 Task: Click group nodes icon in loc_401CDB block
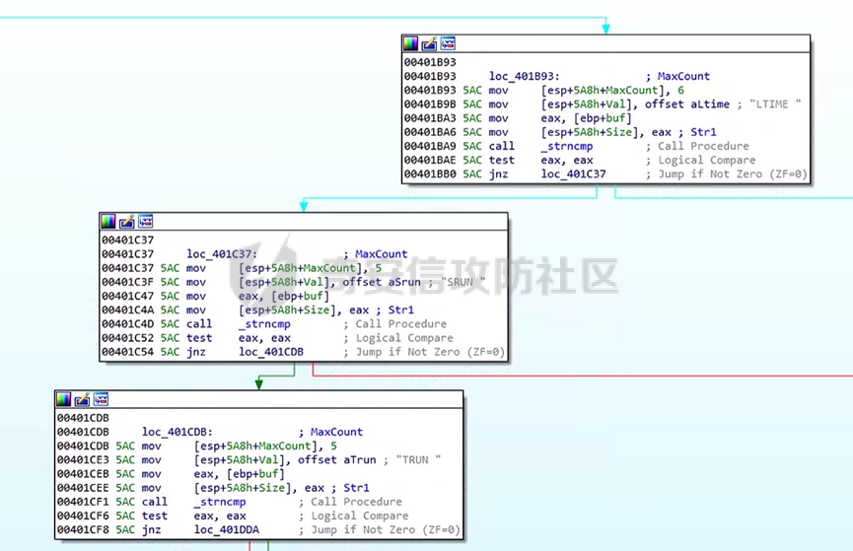pyautogui.click(x=100, y=399)
